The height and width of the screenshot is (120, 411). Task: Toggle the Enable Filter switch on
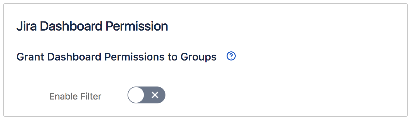[146, 95]
